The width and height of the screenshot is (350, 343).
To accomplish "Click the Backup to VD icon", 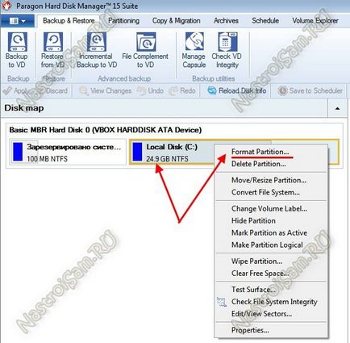I will click(17, 42).
